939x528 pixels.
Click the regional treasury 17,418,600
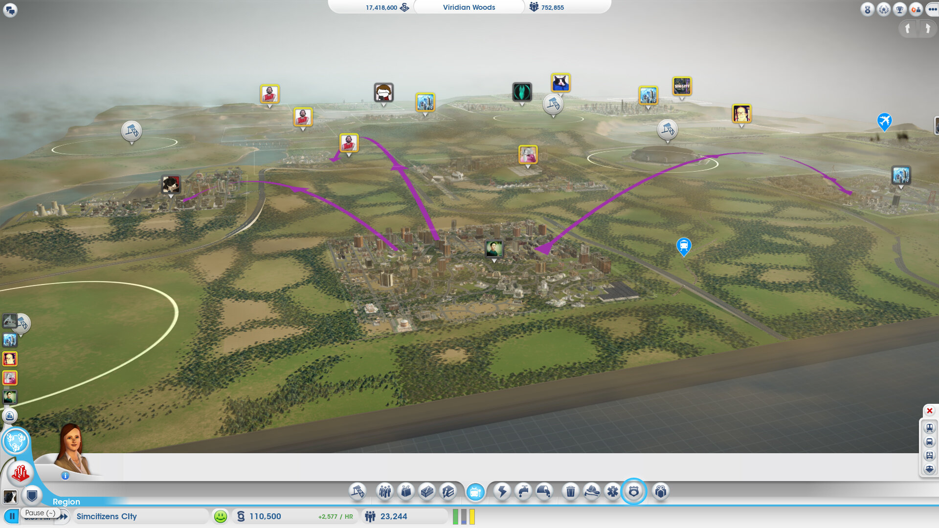tap(387, 7)
